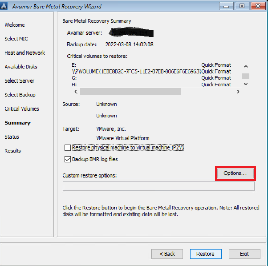This screenshot has height=266, width=268.
Task: Open the Results step in sidebar
Action: (12, 151)
